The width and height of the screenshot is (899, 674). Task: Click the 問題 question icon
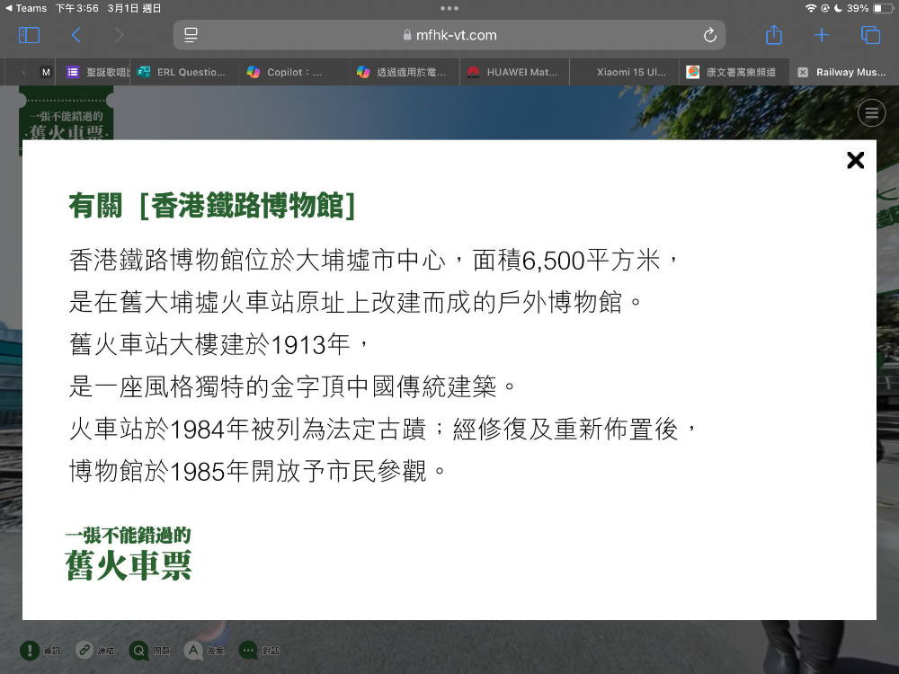coord(139,650)
